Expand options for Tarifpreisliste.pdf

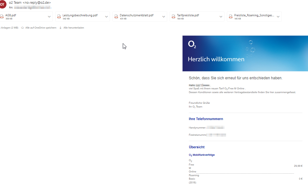pos(221,17)
